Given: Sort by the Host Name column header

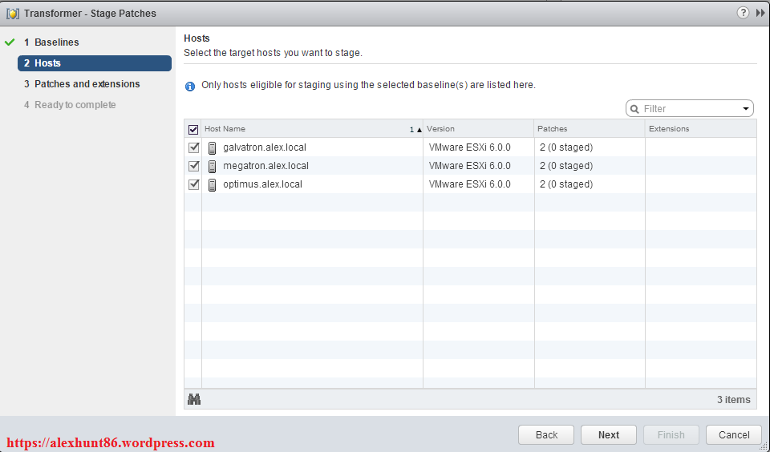Looking at the screenshot, I should [x=312, y=128].
